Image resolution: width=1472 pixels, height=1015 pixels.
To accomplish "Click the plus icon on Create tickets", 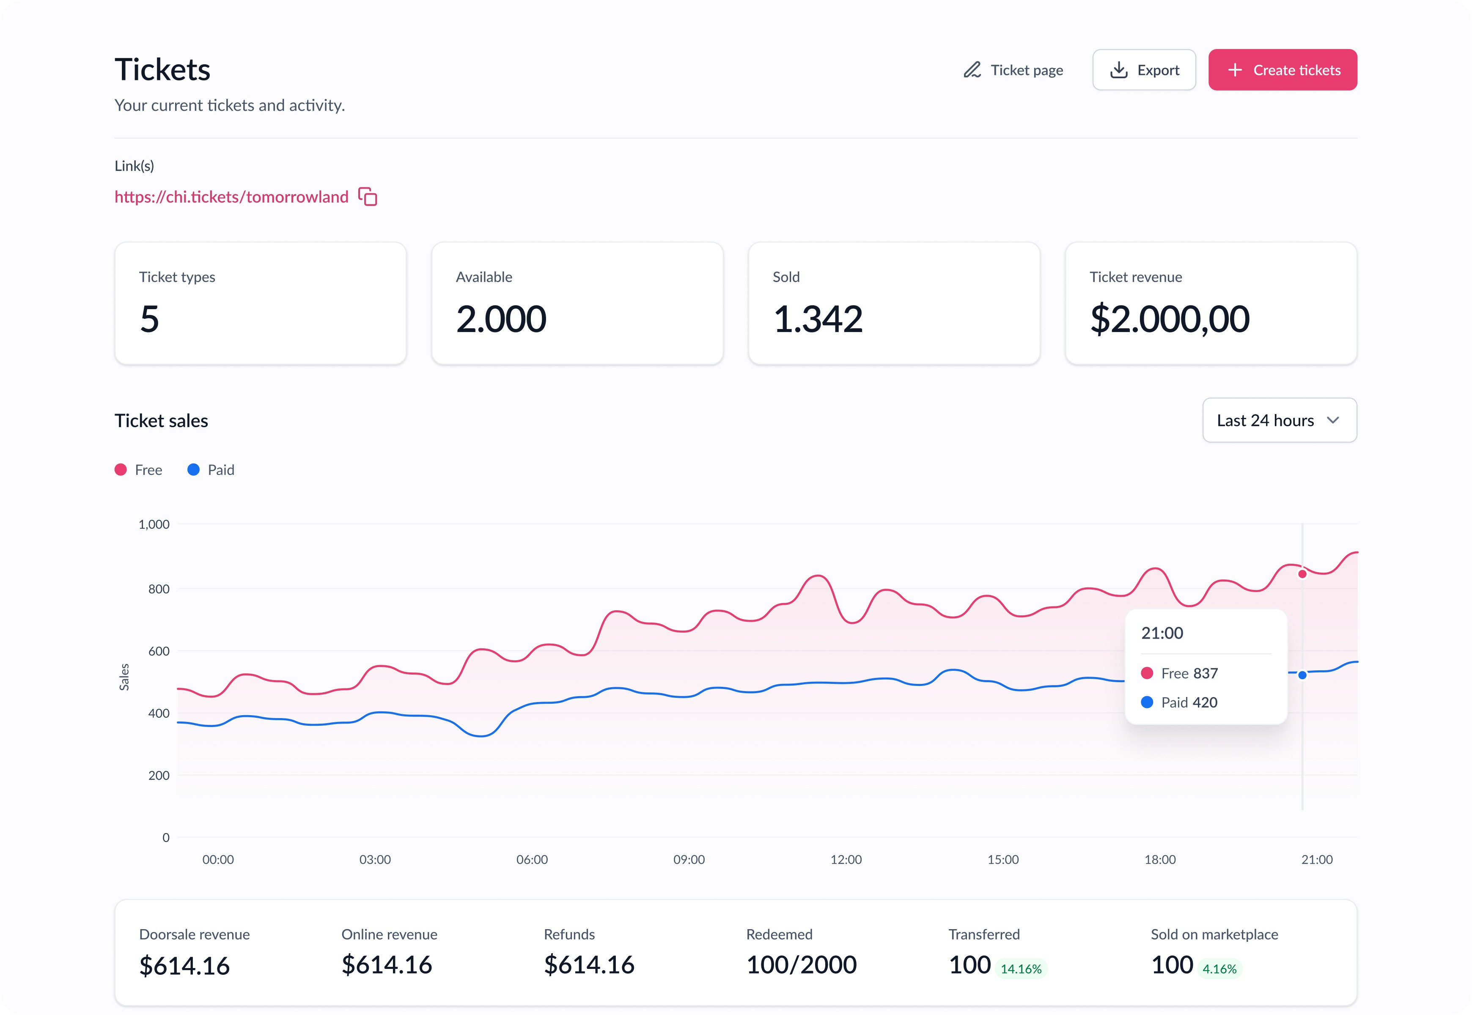I will [x=1235, y=70].
